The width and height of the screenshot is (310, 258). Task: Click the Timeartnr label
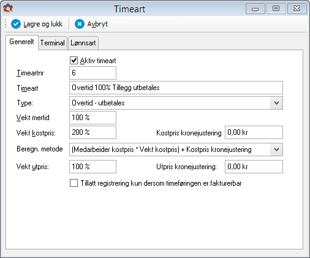(30, 73)
